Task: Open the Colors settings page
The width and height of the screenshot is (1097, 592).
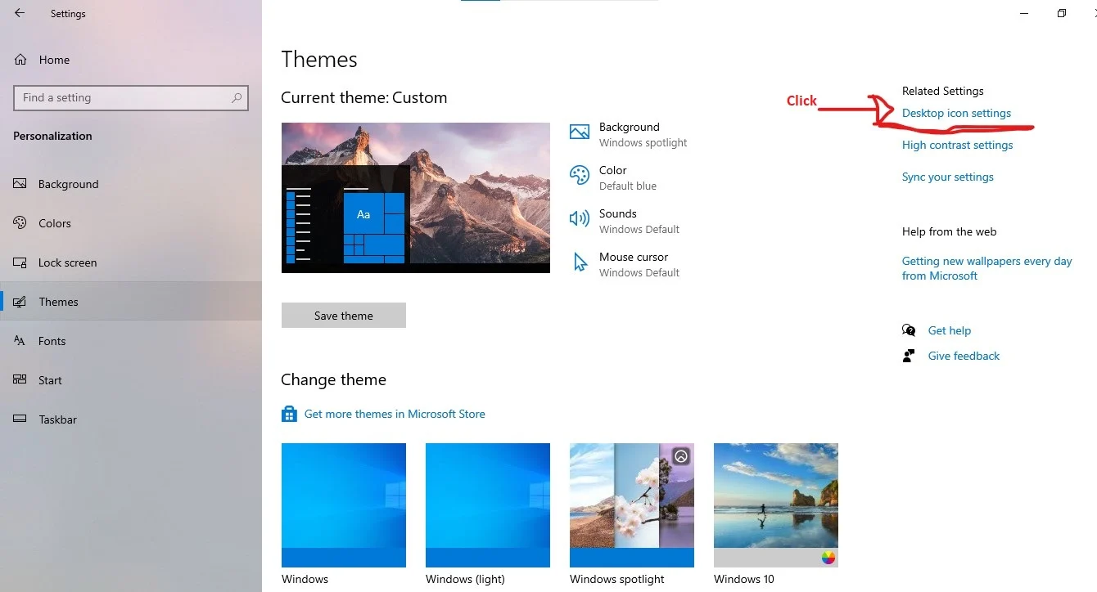Action: [x=131, y=223]
